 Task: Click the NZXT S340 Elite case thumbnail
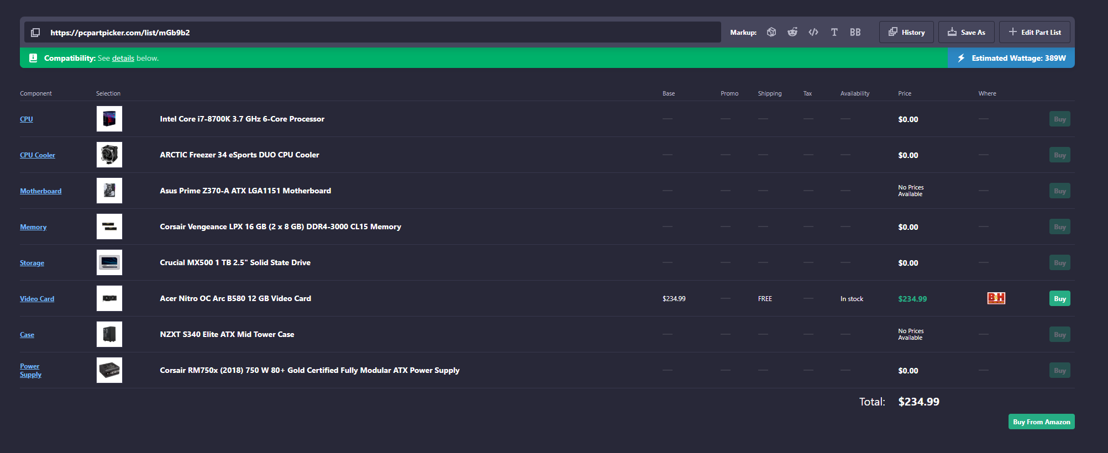(x=109, y=334)
